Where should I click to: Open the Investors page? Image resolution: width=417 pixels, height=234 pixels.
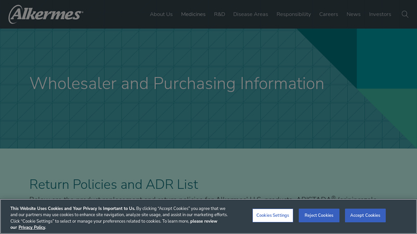click(380, 15)
